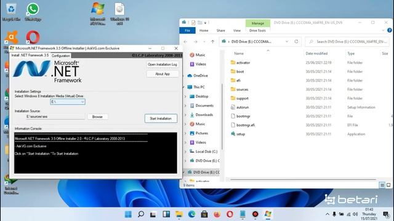Open the Windows 11 disc image desktop icon

tap(119, 14)
